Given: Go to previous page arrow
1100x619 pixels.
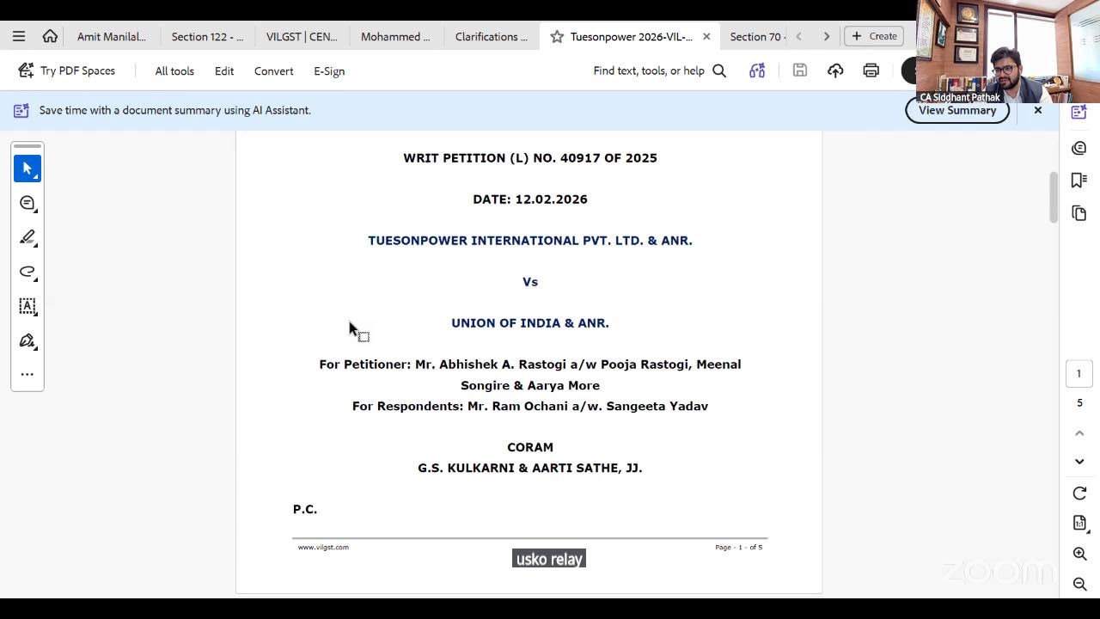Looking at the screenshot, I should pyautogui.click(x=1079, y=432).
